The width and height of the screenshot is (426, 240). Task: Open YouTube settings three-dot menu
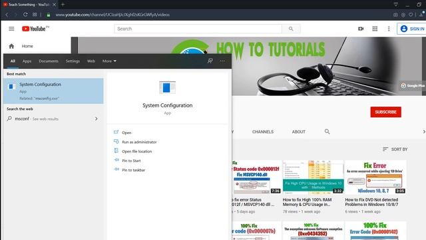coord(389,29)
